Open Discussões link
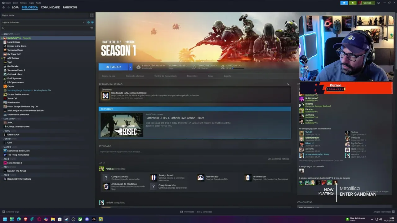 tap(192, 76)
